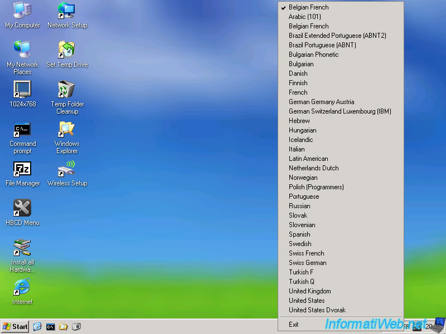Choose Arabic (101) keyboard layout
This screenshot has height=334, width=446.
coord(341,17)
